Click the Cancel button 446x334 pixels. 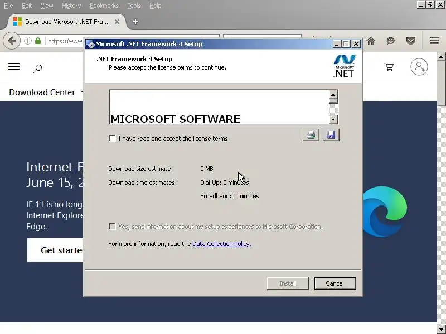pos(335,283)
